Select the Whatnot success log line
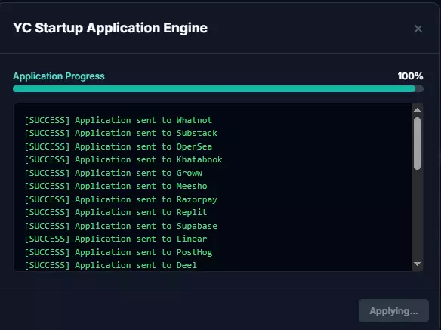The height and width of the screenshot is (330, 441). [x=118, y=120]
